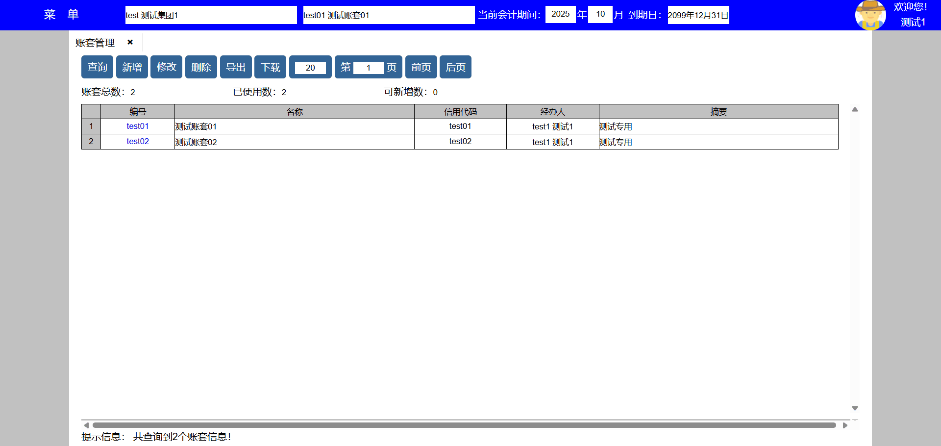This screenshot has height=446, width=941.
Task: Click the 查询 button
Action: pos(97,67)
